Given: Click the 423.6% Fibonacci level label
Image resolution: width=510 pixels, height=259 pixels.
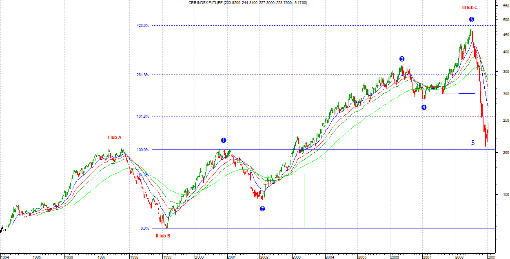Looking at the screenshot, I should point(143,25).
